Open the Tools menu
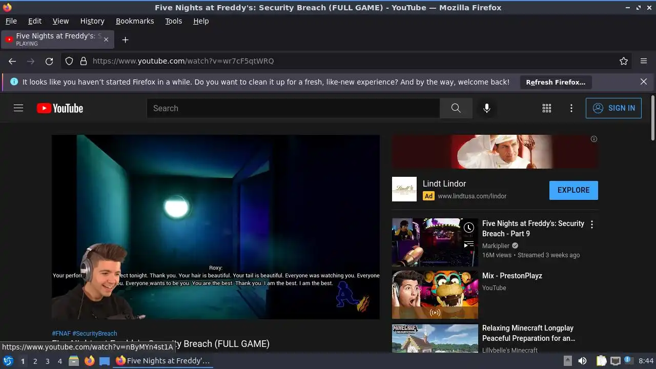 pos(174,21)
